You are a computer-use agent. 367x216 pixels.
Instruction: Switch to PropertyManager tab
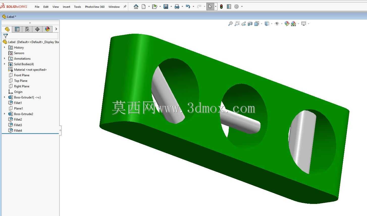[x=17, y=29]
